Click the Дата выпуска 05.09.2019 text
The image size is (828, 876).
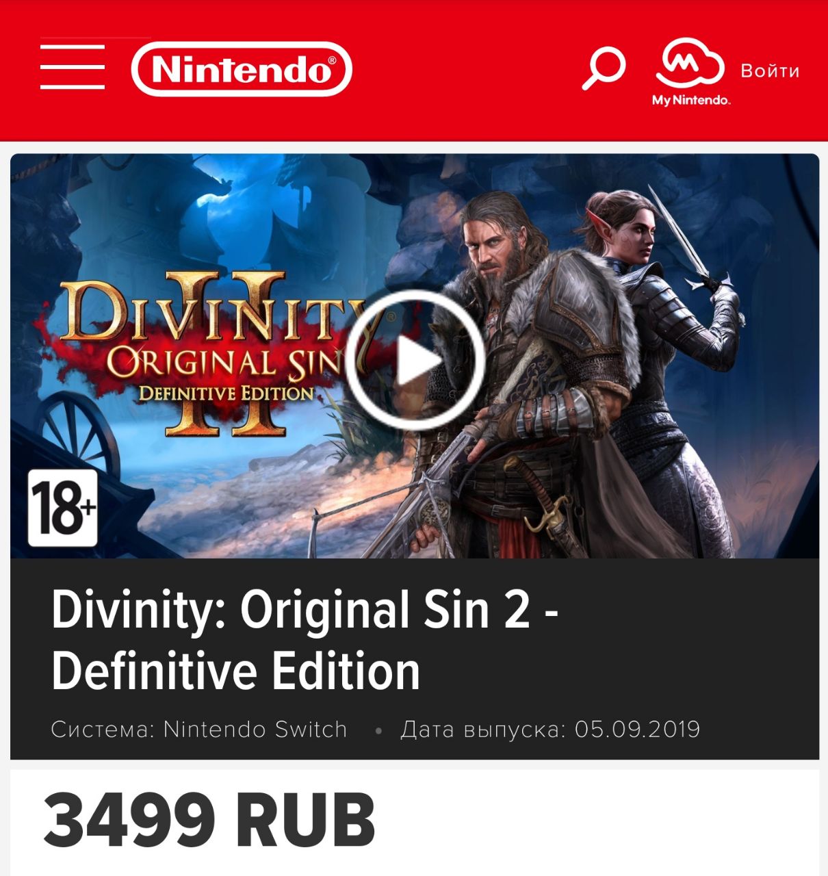point(550,729)
